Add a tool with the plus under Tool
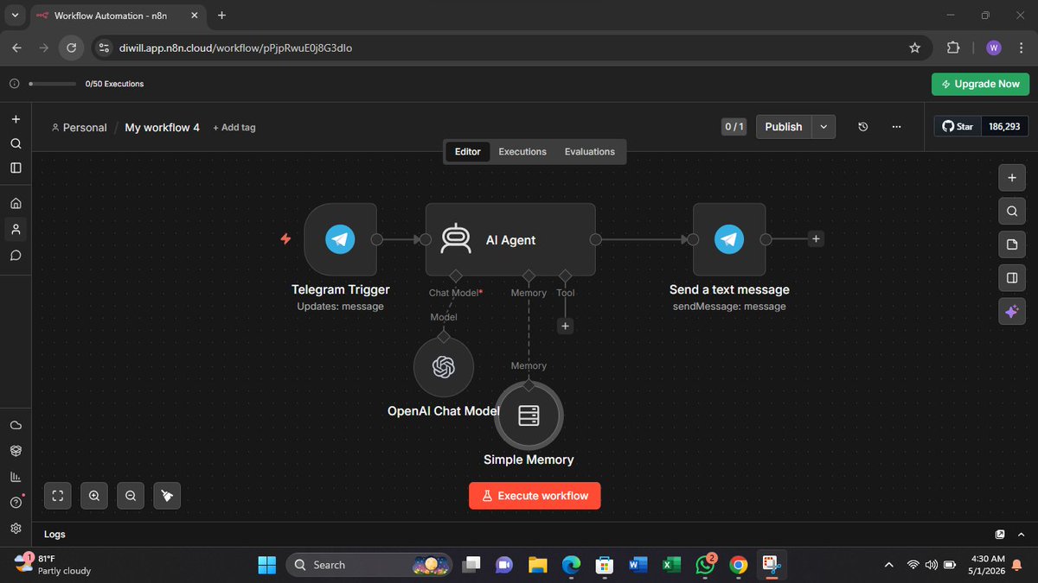This screenshot has height=583, width=1038. tap(565, 326)
